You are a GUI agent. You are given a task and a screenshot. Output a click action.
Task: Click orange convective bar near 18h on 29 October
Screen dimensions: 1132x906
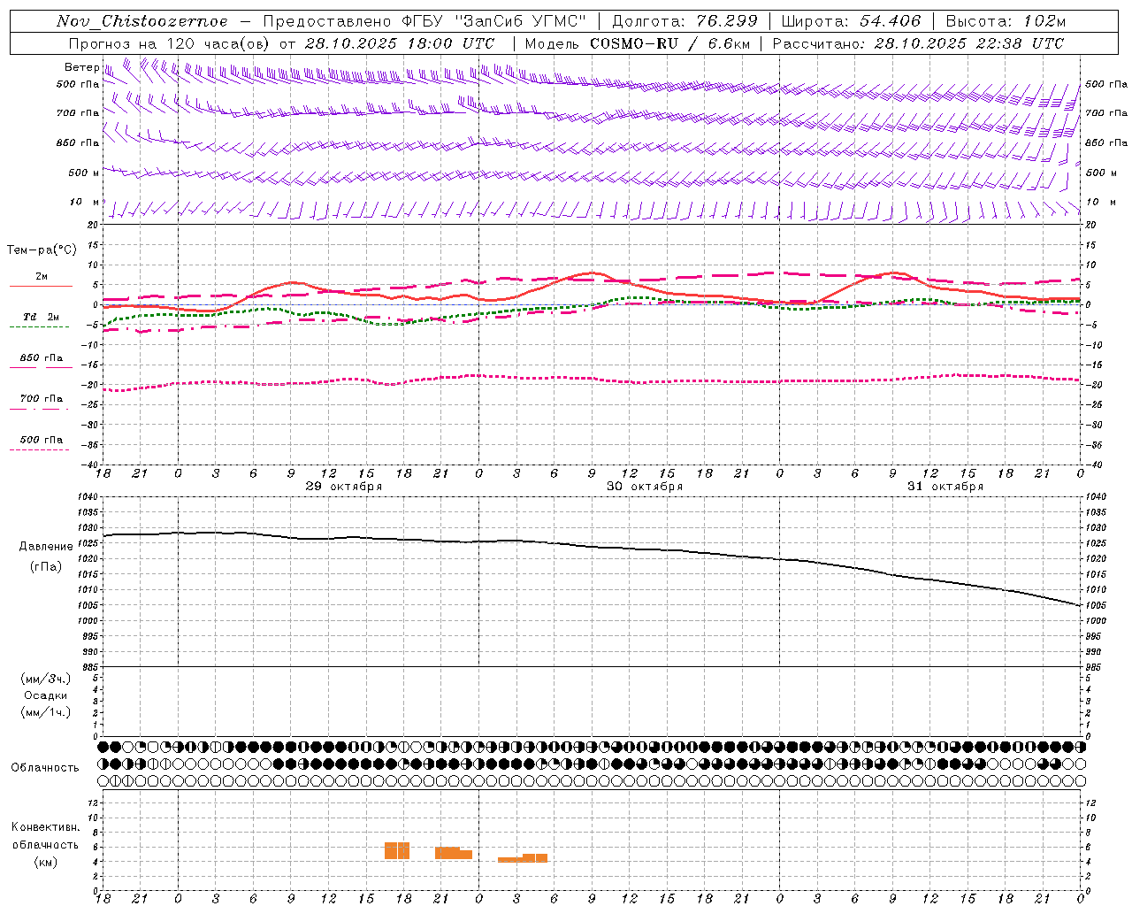[x=397, y=850]
